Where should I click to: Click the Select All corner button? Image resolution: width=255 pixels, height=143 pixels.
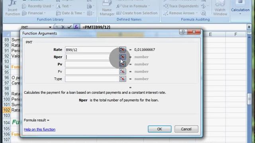pyautogui.click(x=7, y=35)
